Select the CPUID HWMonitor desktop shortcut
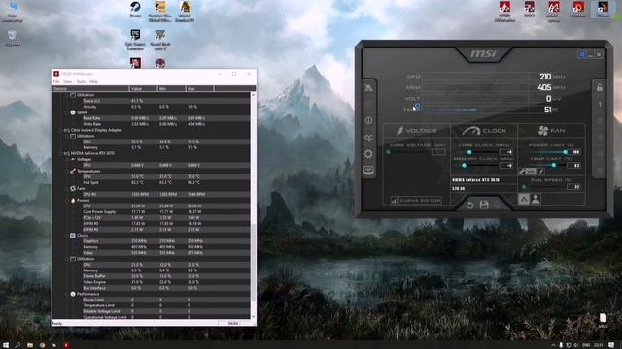The width and height of the screenshot is (622, 349). tap(504, 12)
